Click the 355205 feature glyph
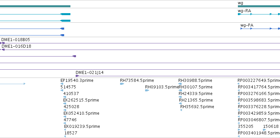The width and height of the screenshot is (280, 138). click(239, 130)
